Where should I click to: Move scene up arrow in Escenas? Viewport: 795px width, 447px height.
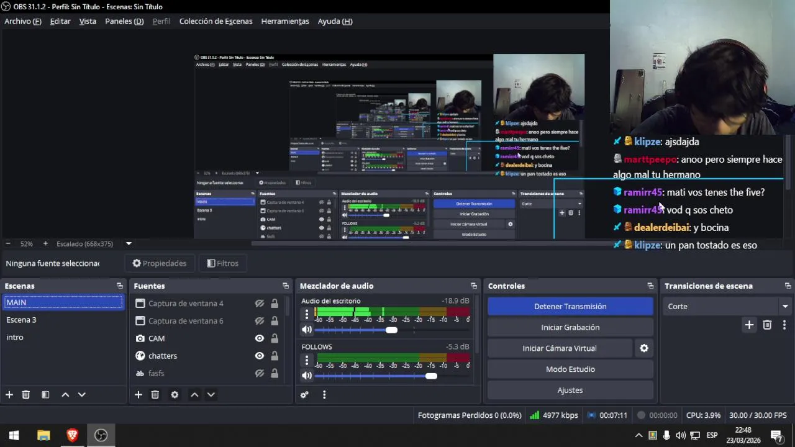pyautogui.click(x=65, y=395)
